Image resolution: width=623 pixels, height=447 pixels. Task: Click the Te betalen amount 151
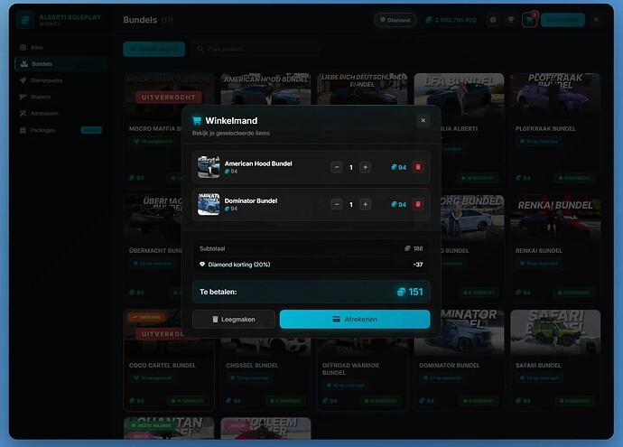point(415,292)
